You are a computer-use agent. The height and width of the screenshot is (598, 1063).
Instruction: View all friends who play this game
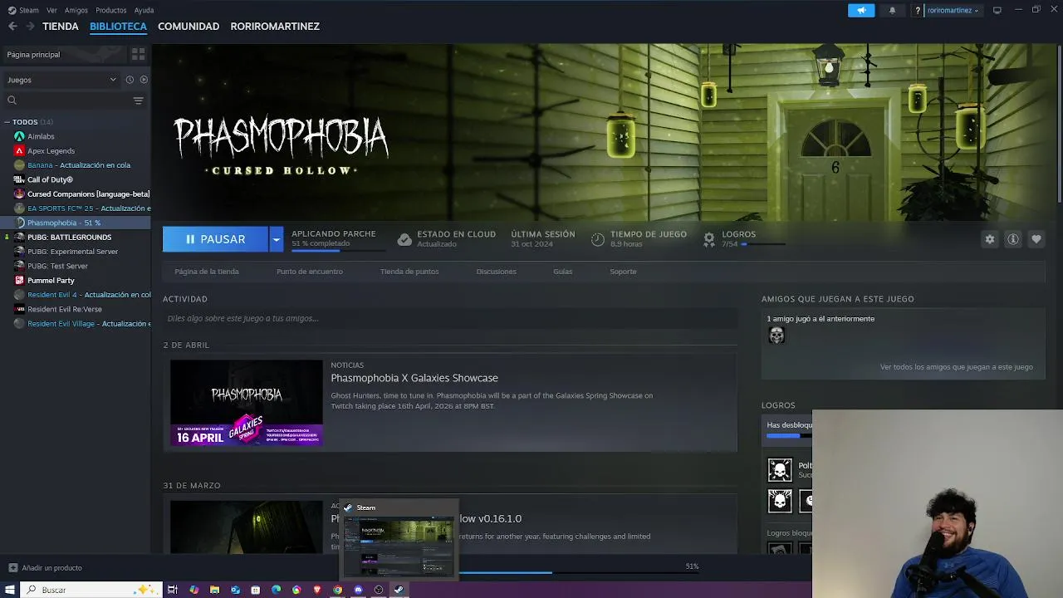pos(957,367)
